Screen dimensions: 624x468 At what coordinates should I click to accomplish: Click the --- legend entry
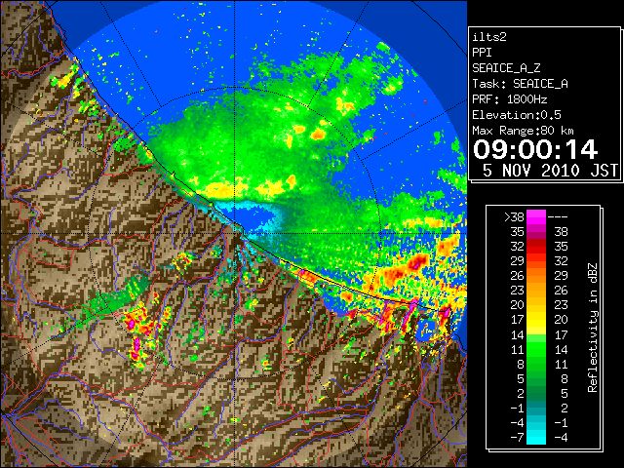pyautogui.click(x=558, y=216)
